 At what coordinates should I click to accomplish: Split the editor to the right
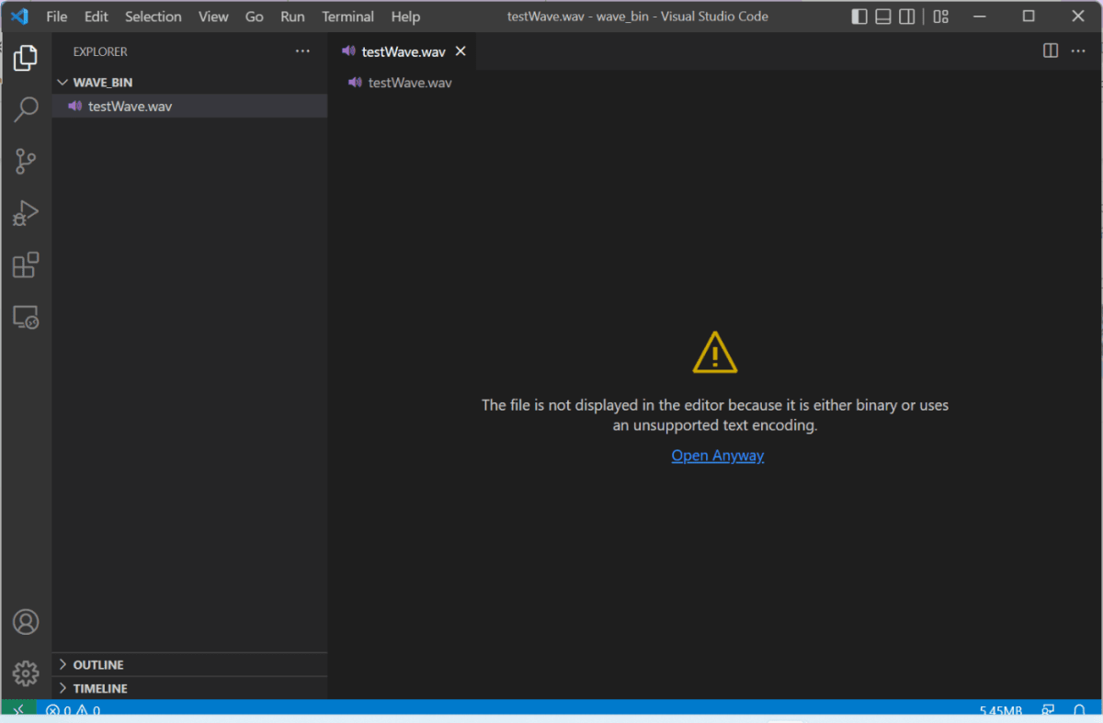point(1051,51)
